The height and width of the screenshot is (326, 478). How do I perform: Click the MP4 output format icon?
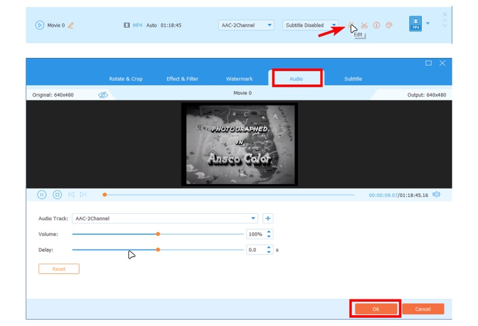(x=415, y=24)
